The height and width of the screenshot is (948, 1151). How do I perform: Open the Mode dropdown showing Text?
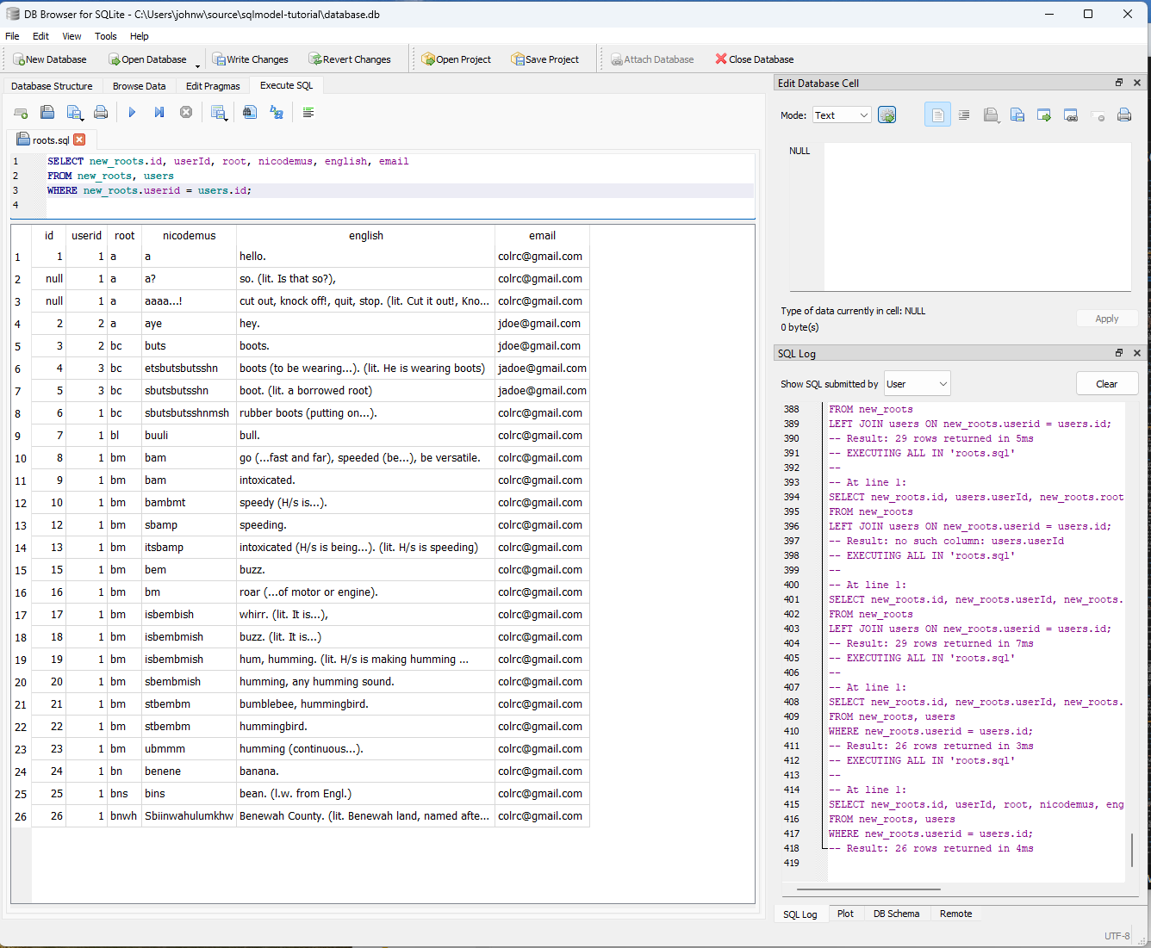point(842,115)
